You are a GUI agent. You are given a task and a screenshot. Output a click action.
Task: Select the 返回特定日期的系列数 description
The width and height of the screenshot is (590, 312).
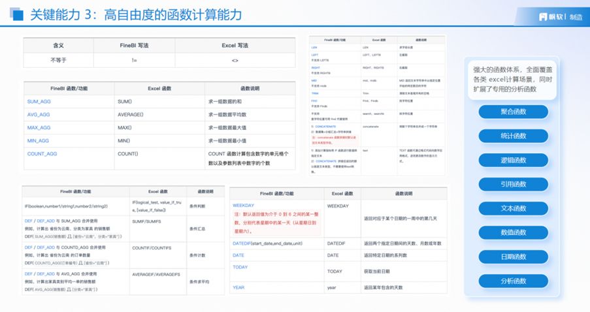[x=385, y=255]
